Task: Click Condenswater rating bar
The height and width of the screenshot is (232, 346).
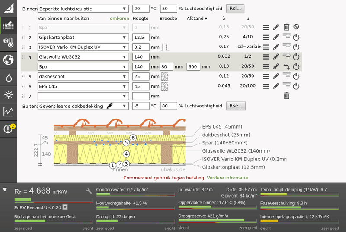Action: point(135,194)
